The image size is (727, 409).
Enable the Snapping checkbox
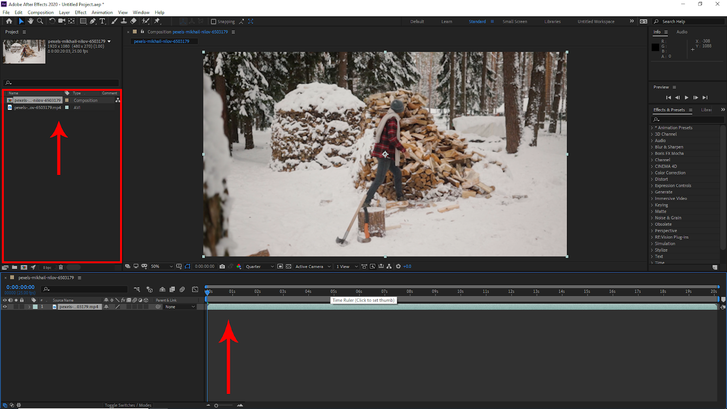(214, 22)
